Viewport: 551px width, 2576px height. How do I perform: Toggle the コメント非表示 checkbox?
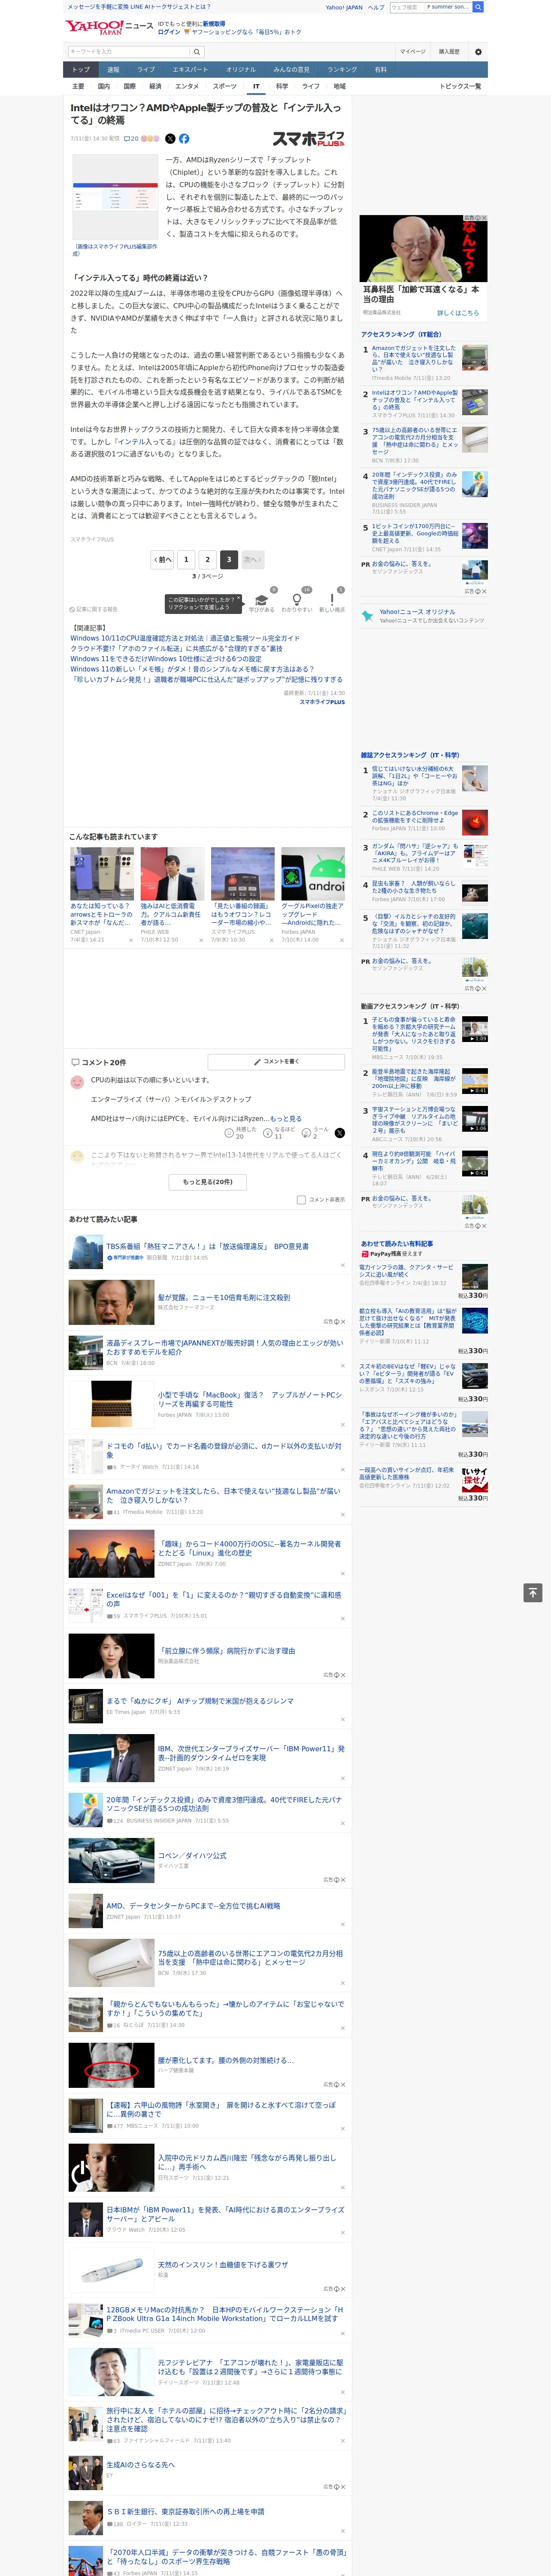coord(301,1199)
